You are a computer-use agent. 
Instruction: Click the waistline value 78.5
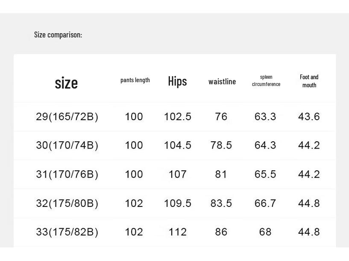tap(221, 145)
